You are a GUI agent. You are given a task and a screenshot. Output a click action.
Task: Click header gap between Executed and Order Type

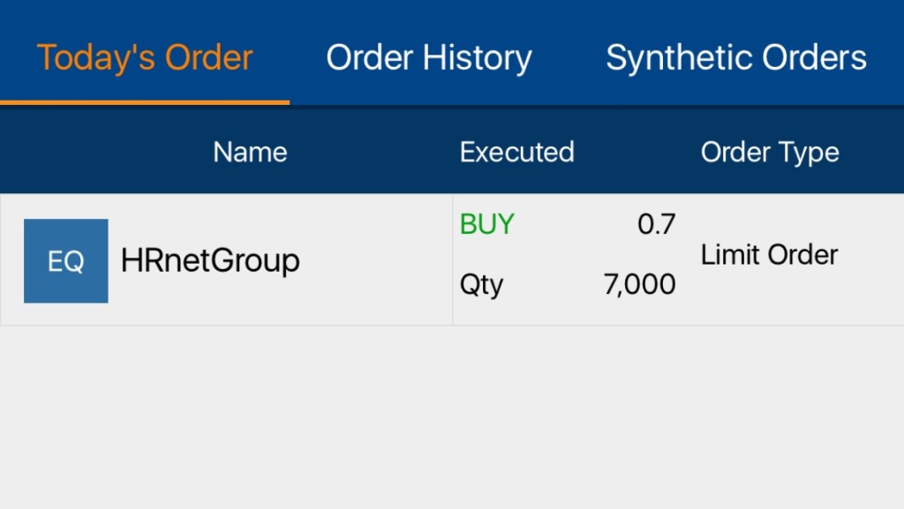(x=637, y=152)
